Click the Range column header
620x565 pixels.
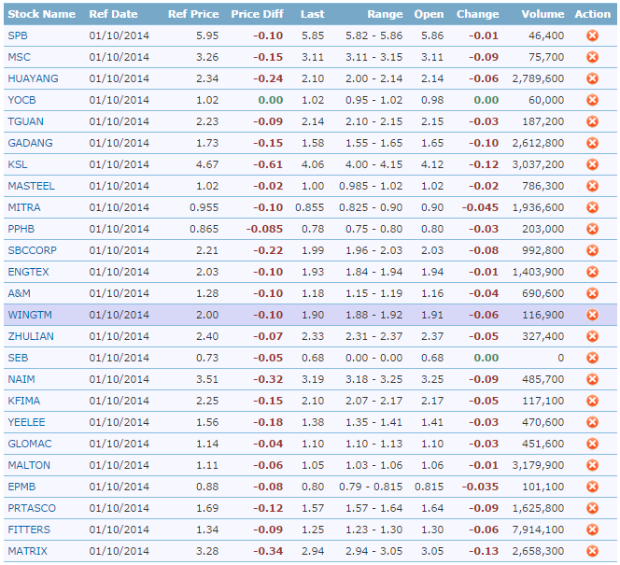(385, 14)
